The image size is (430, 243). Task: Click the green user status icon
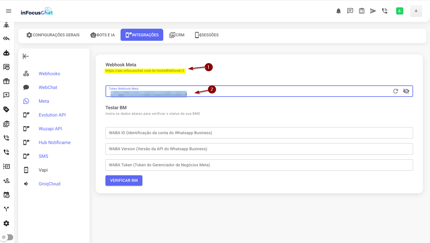[x=400, y=11]
